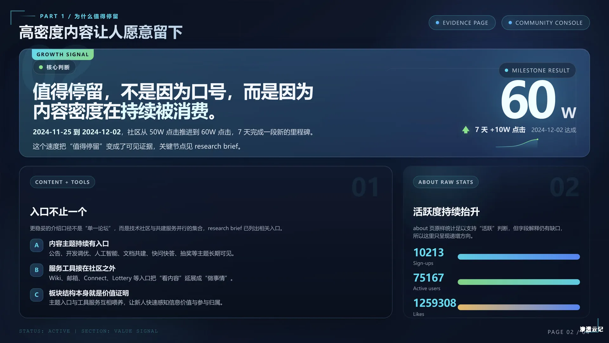This screenshot has height=343, width=609.
Task: Click the green status dot inside 核心判断 pill
Action: [40, 67]
